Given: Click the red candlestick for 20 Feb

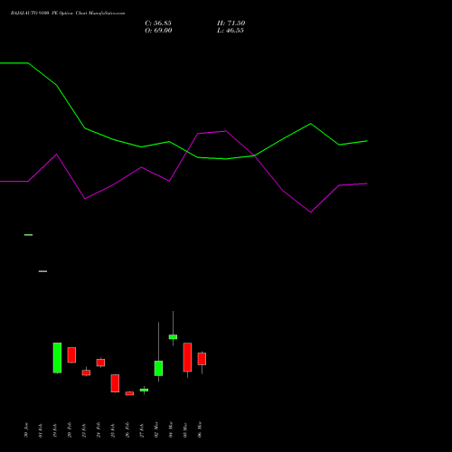Looking at the screenshot, I should 71,355.
